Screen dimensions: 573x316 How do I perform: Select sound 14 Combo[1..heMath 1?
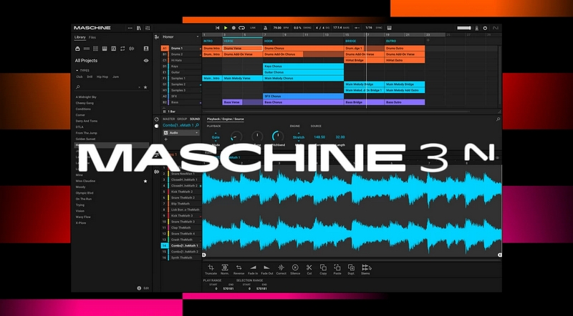click(x=181, y=246)
